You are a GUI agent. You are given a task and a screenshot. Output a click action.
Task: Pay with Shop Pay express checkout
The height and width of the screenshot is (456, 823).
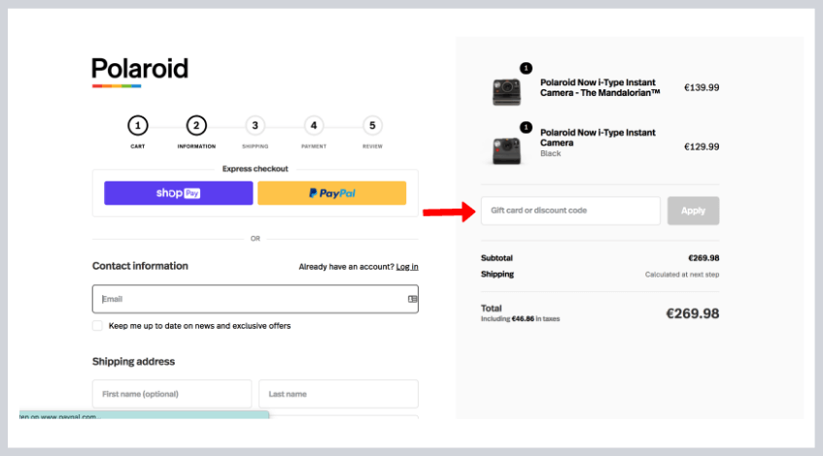(178, 193)
